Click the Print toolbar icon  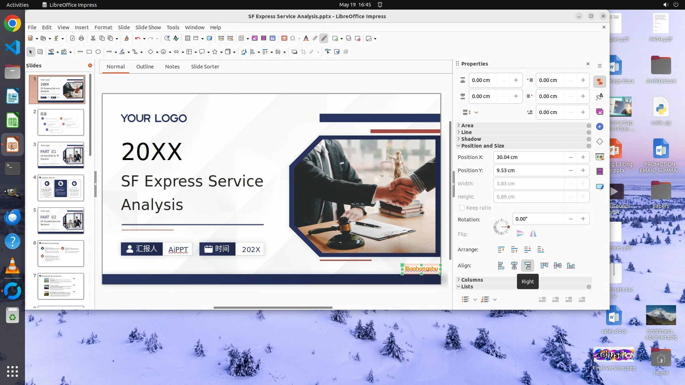(81, 38)
